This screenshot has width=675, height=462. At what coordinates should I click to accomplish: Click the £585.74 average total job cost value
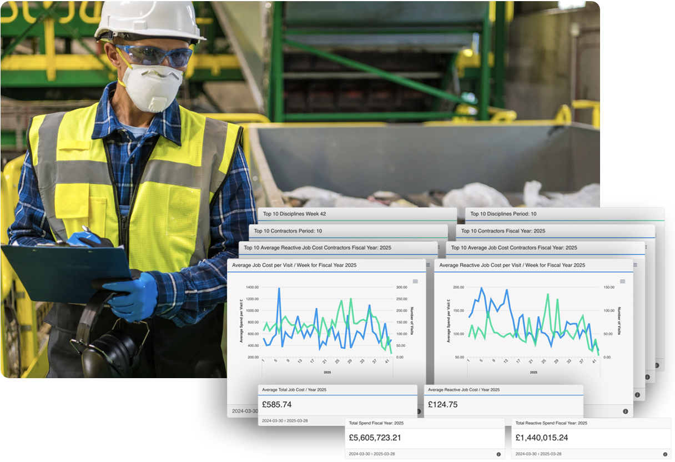point(276,404)
